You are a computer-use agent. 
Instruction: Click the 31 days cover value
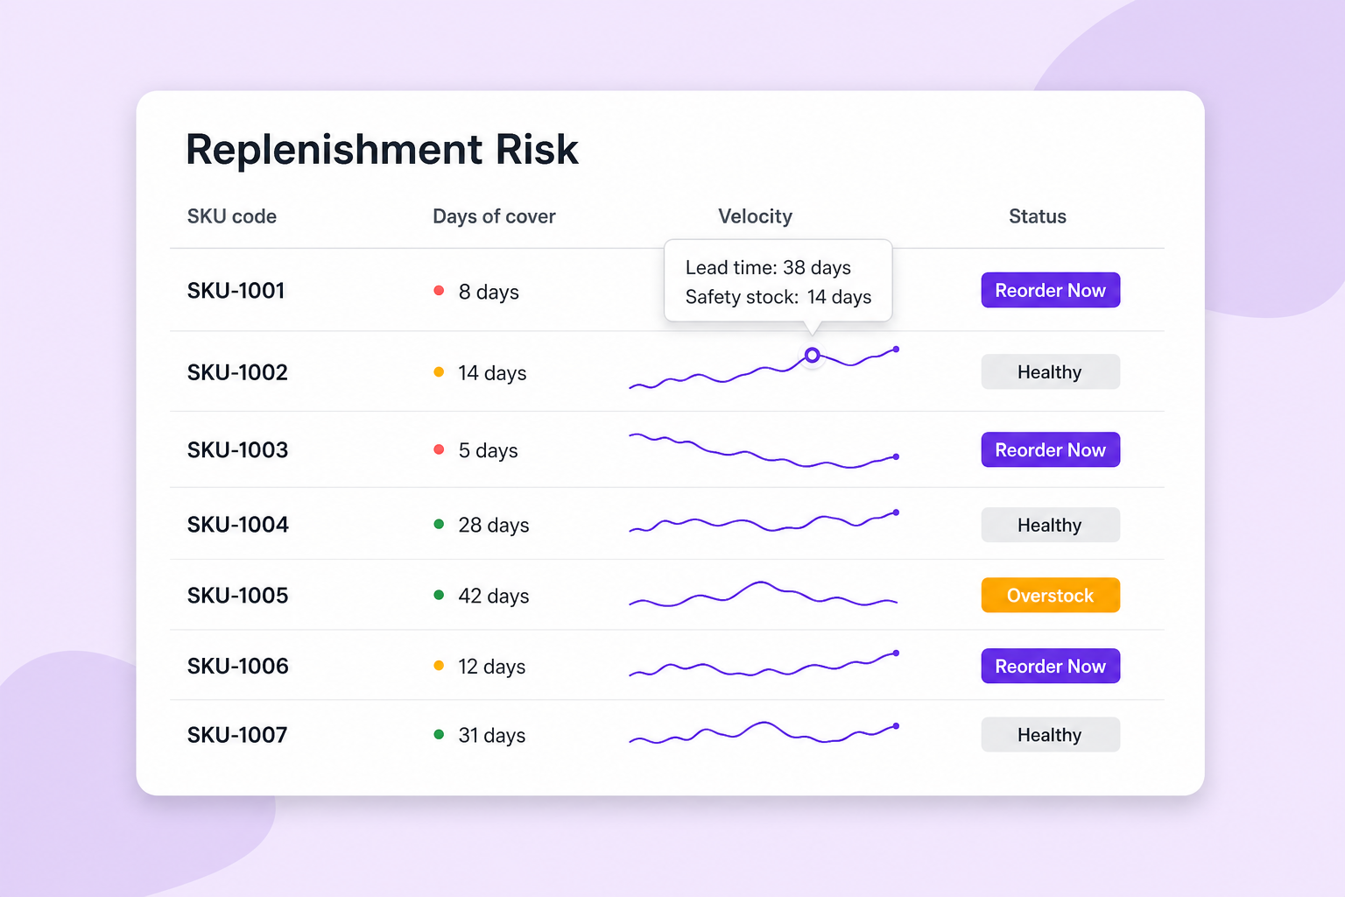[492, 735]
